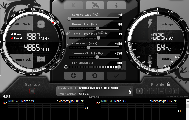Click the ГП2 temperature graph area
Image resolution: width=189 pixels, height=120 pixels.
139,112
